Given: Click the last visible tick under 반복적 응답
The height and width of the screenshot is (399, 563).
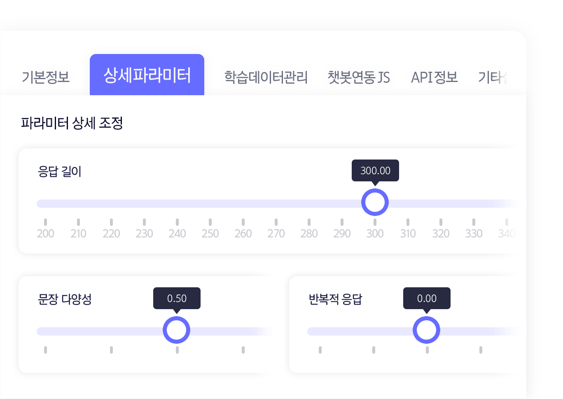Looking at the screenshot, I should pos(481,350).
